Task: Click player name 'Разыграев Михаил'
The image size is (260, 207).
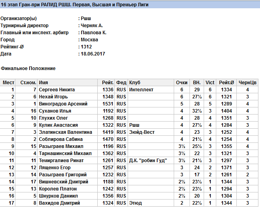Action: click(x=61, y=146)
